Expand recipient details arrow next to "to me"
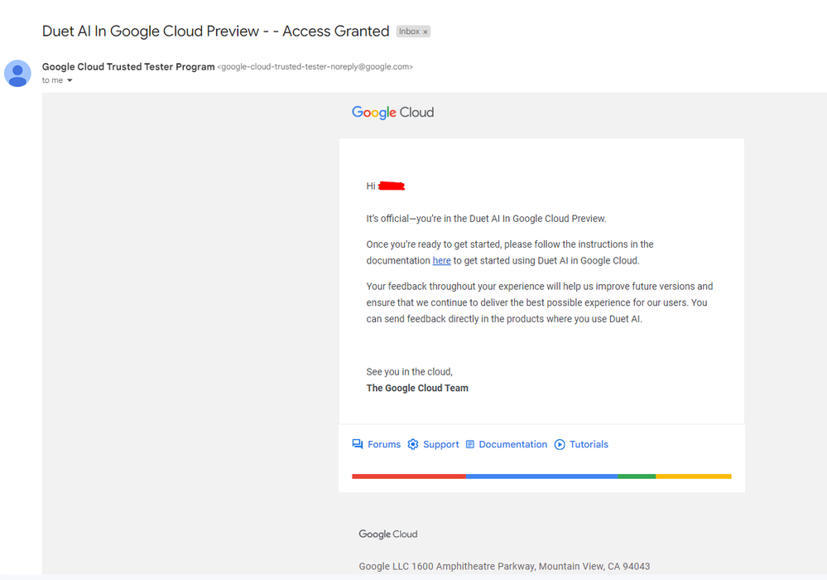The image size is (827, 580). 70,80
